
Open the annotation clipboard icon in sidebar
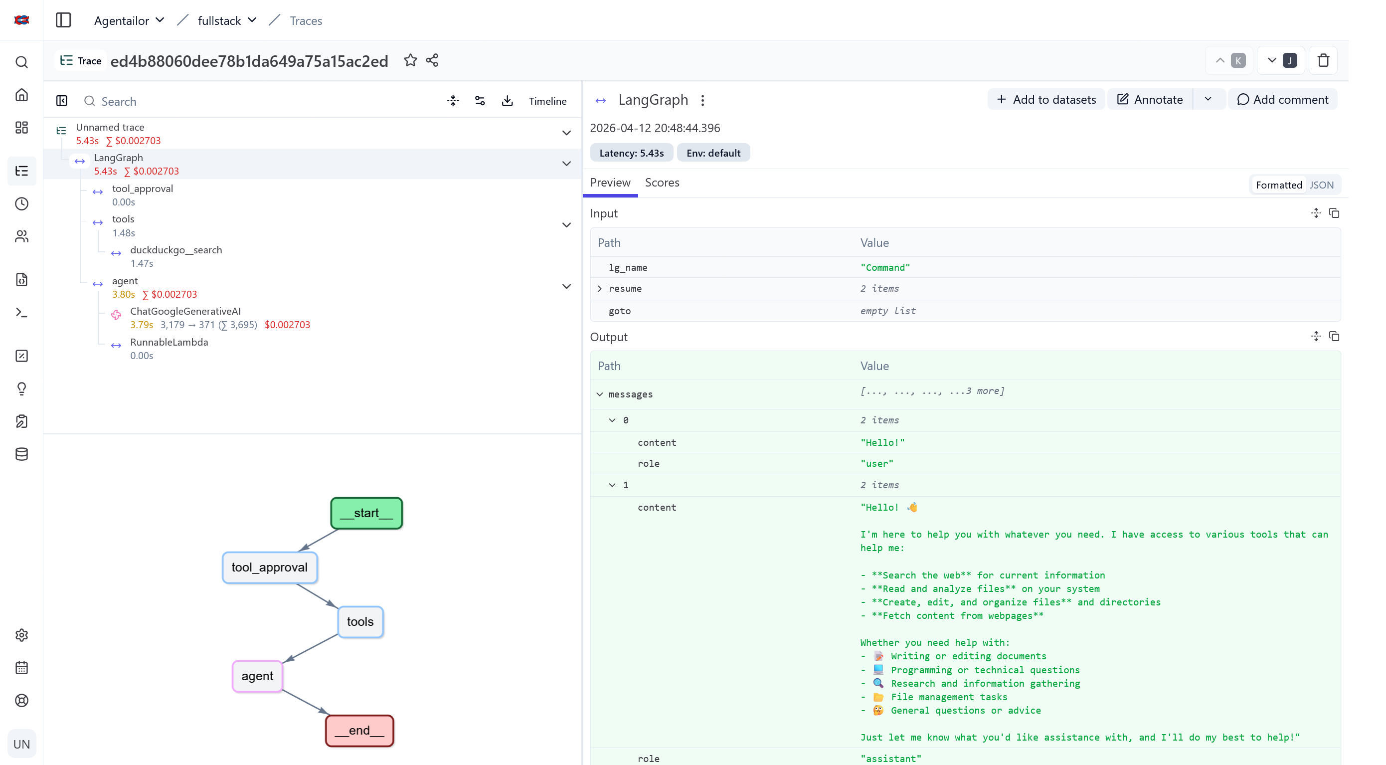click(21, 421)
